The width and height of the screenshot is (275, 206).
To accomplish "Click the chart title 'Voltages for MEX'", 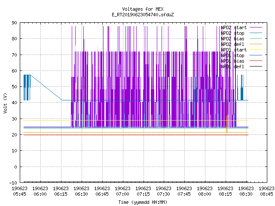I will (x=143, y=9).
